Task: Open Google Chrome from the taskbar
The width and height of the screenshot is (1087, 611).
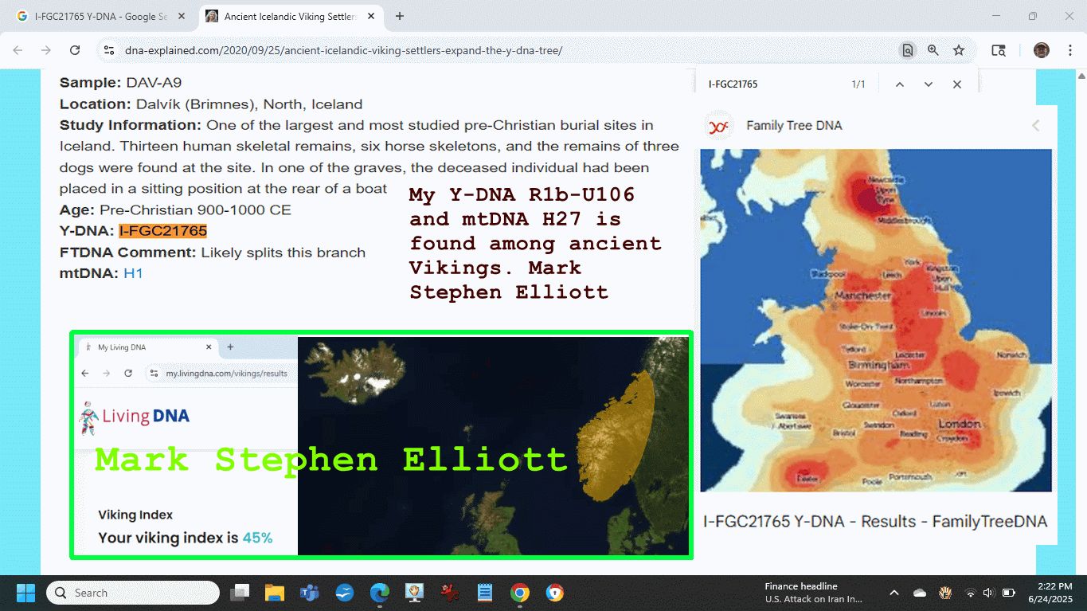Action: coord(520,593)
